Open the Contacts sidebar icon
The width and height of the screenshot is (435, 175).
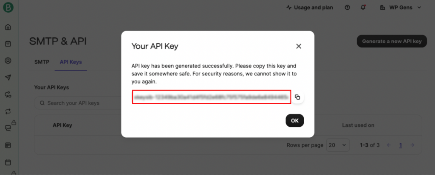[x=8, y=61]
